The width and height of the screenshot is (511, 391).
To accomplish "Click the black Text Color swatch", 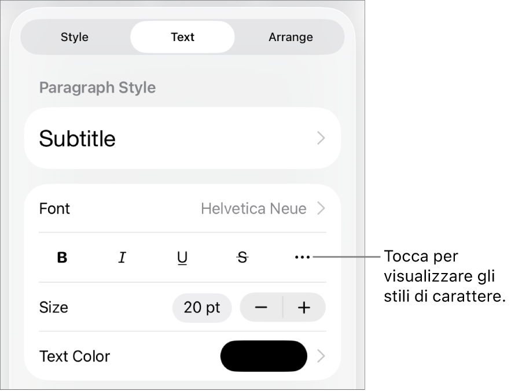I will pos(264,356).
